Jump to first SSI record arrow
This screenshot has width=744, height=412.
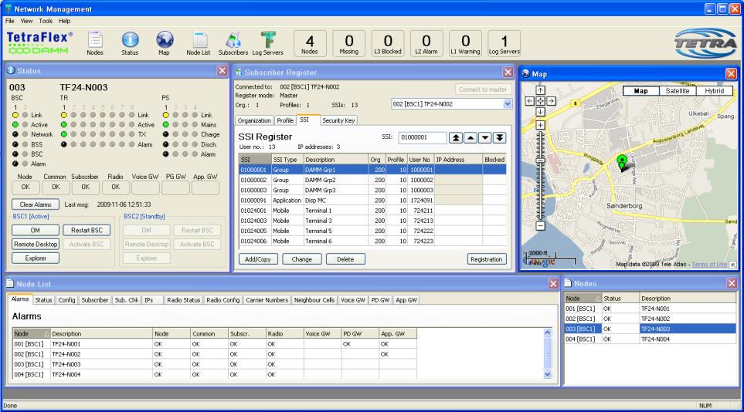pos(456,137)
